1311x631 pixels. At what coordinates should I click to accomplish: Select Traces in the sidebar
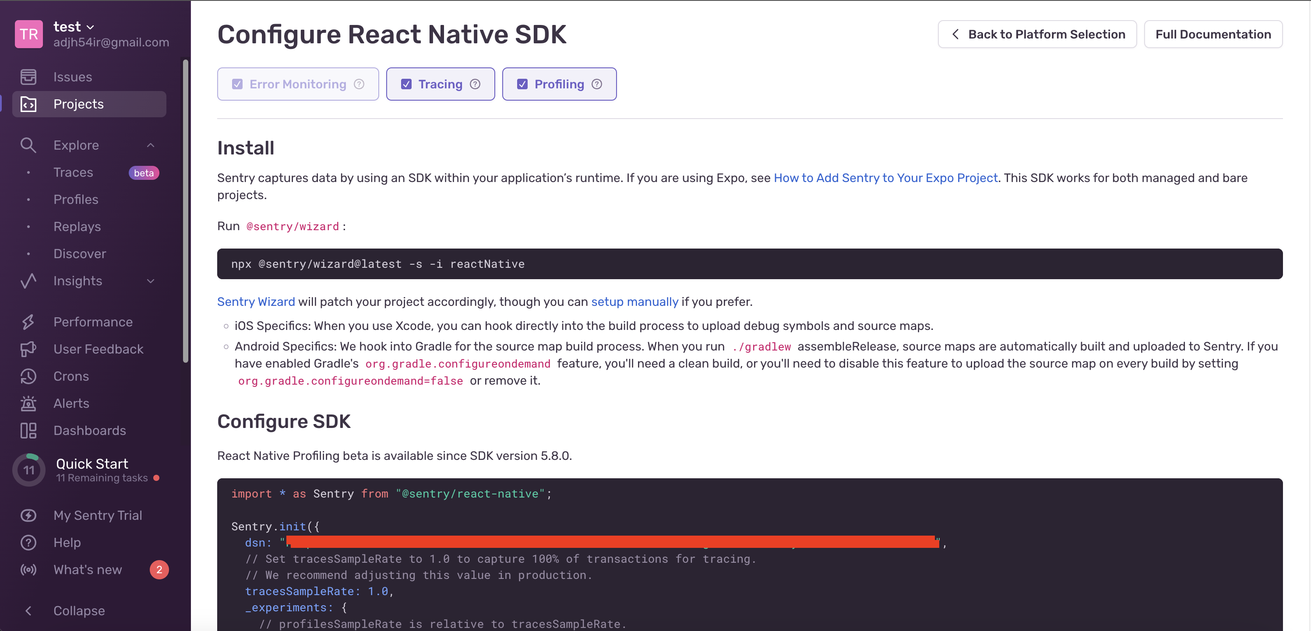[x=73, y=172]
